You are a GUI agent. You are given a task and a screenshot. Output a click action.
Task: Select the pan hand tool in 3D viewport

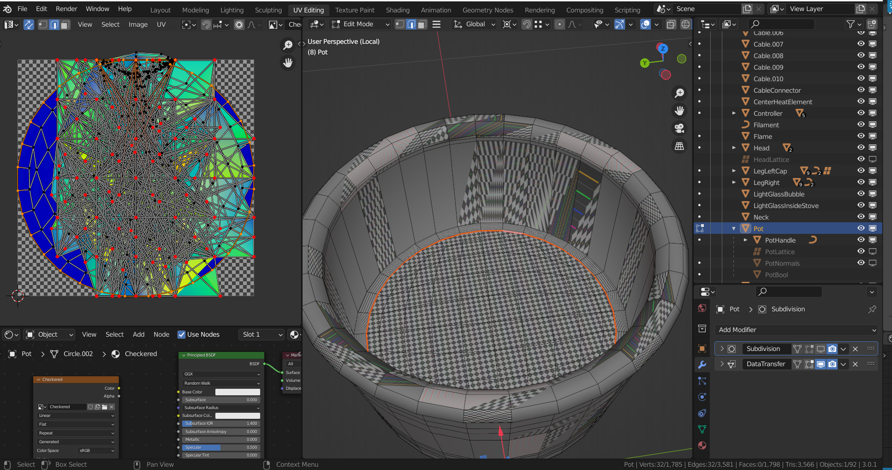pyautogui.click(x=679, y=111)
